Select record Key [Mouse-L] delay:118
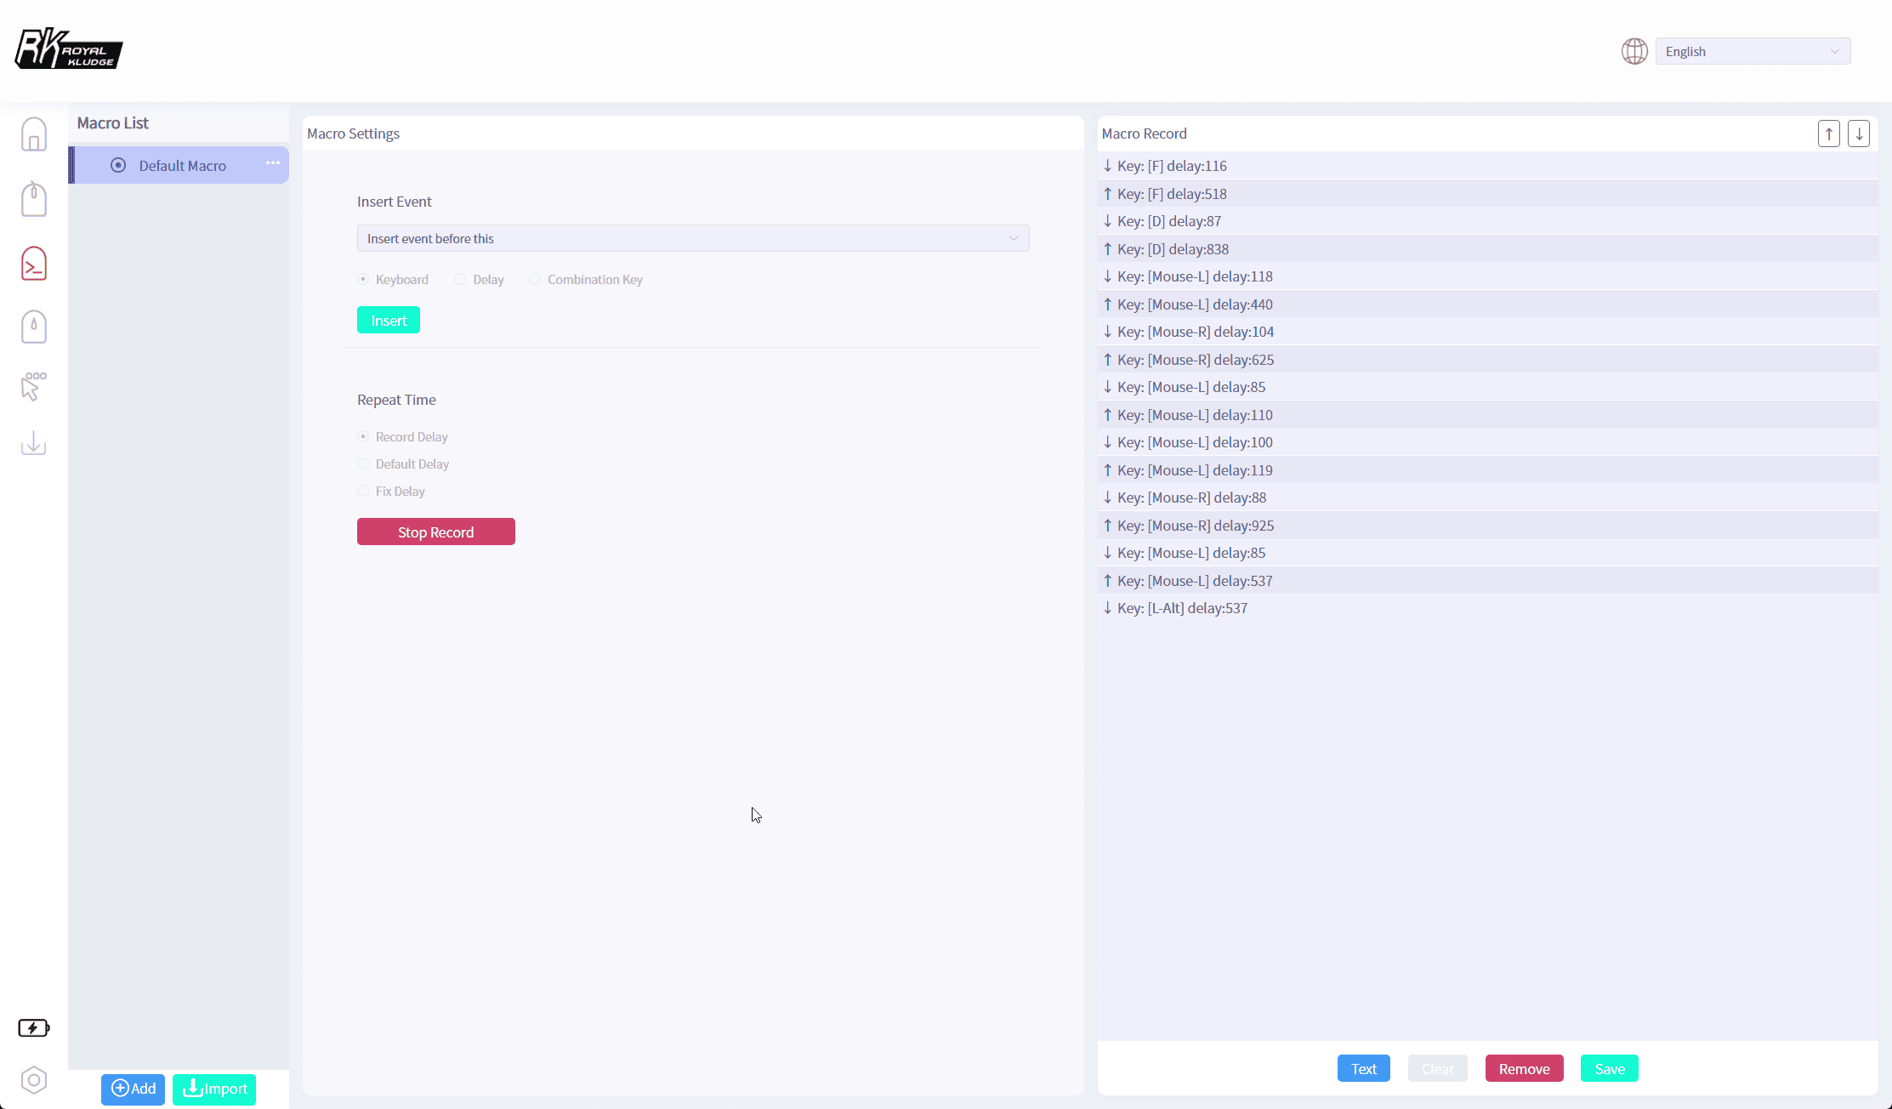The width and height of the screenshot is (1892, 1109). click(1488, 276)
